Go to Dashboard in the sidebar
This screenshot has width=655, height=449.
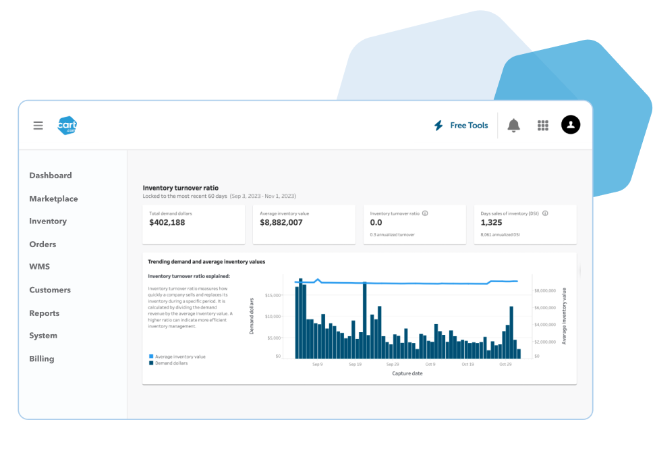coord(51,176)
